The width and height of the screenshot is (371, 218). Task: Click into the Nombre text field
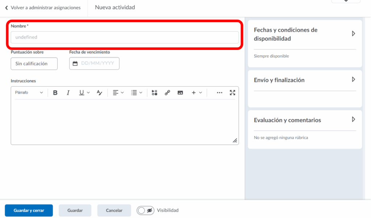[125, 37]
